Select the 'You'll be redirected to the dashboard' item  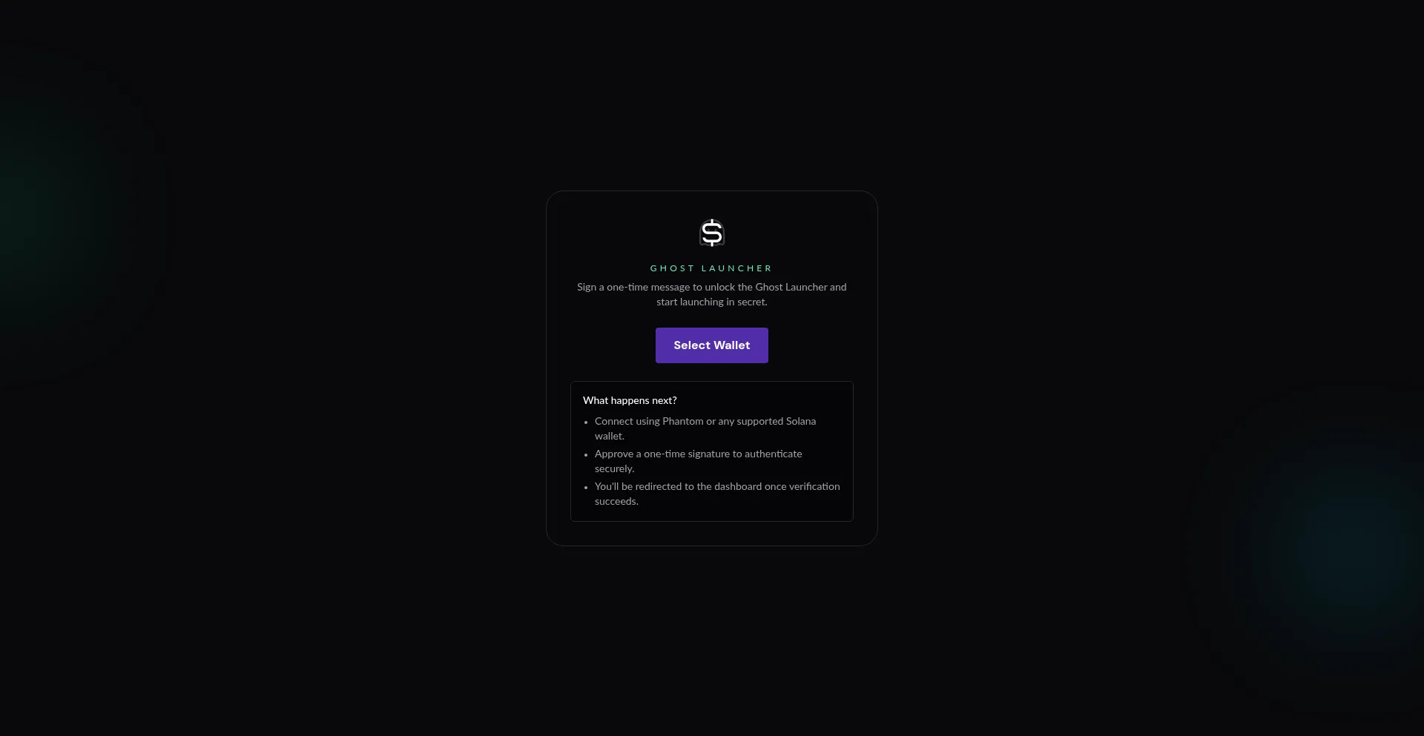pyautogui.click(x=717, y=494)
